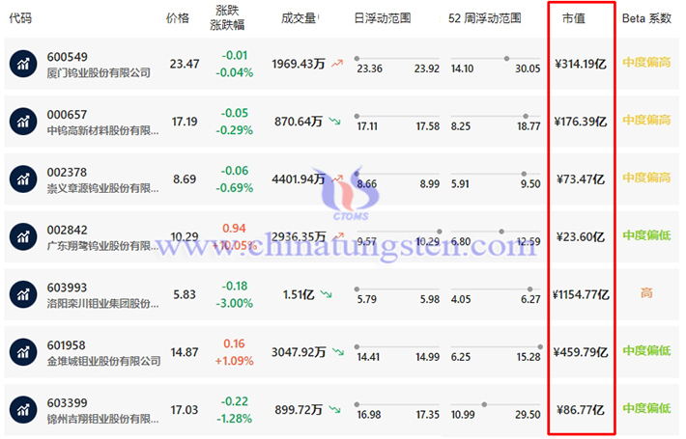Click the stock chart icon for 002842
Image resolution: width=686 pixels, height=439 pixels.
[x=23, y=236]
